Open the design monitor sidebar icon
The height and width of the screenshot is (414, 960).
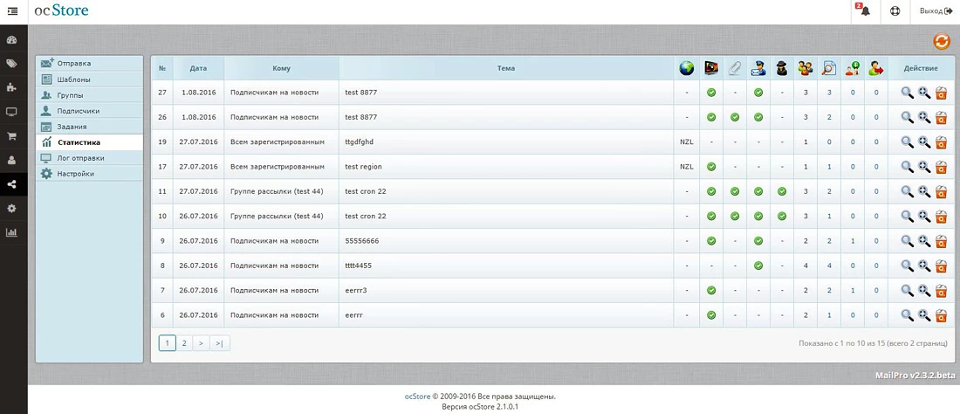[x=11, y=112]
